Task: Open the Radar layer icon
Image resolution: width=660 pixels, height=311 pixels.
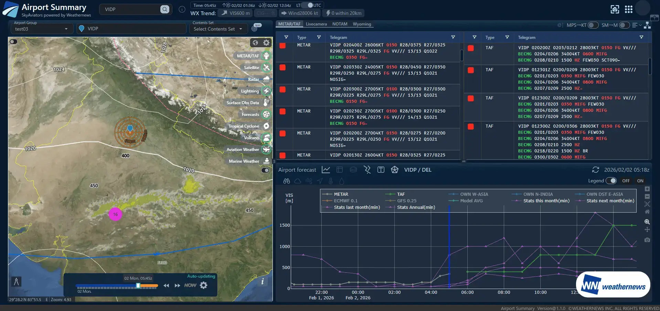Action: tap(266, 79)
